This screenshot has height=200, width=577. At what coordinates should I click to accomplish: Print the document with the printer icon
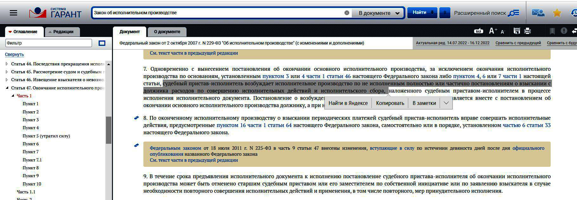[528, 31]
